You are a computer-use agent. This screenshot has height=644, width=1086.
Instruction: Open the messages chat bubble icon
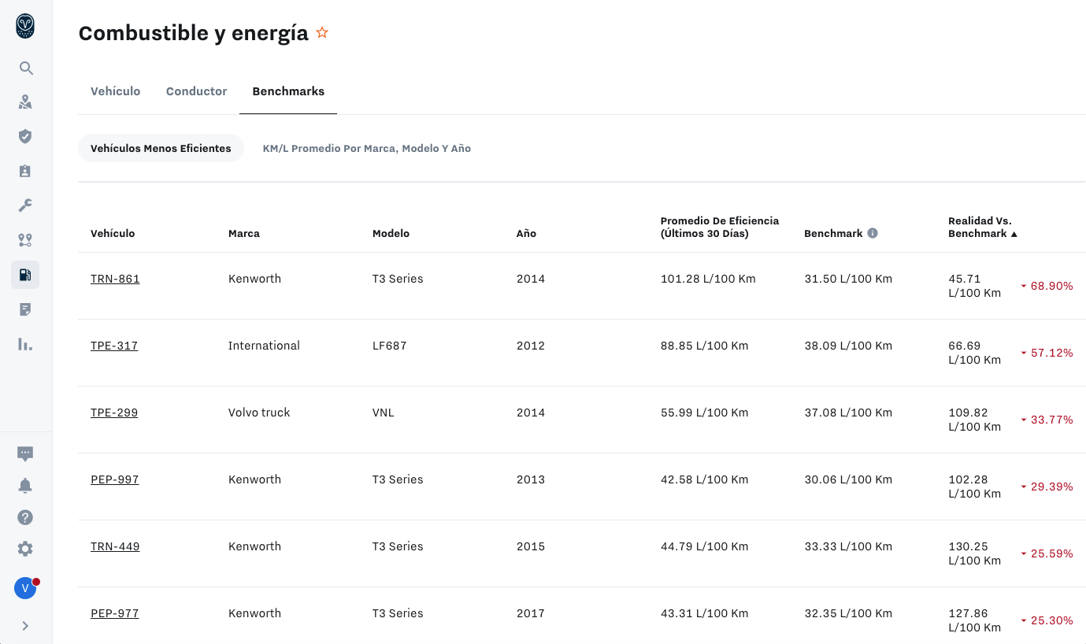coord(25,453)
